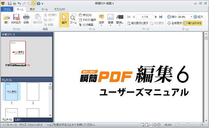Switch to the サムネイル panel tab

(x=7, y=119)
